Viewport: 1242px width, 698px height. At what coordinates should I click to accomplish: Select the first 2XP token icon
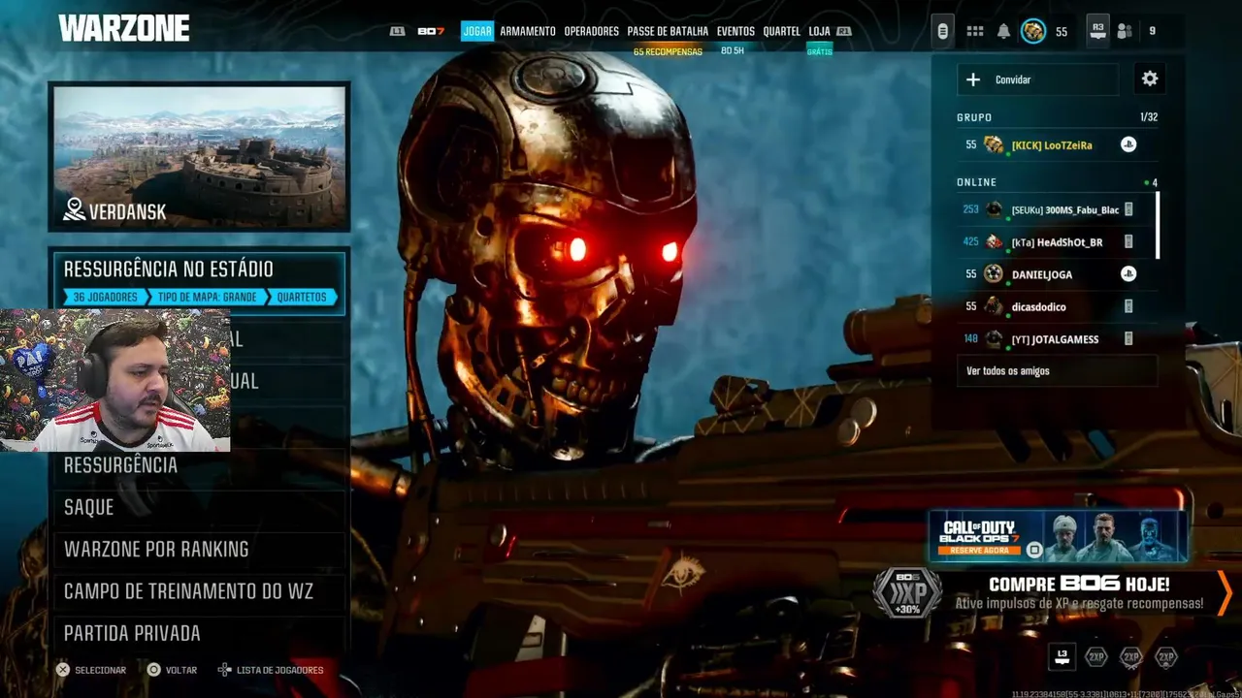pos(1096,657)
